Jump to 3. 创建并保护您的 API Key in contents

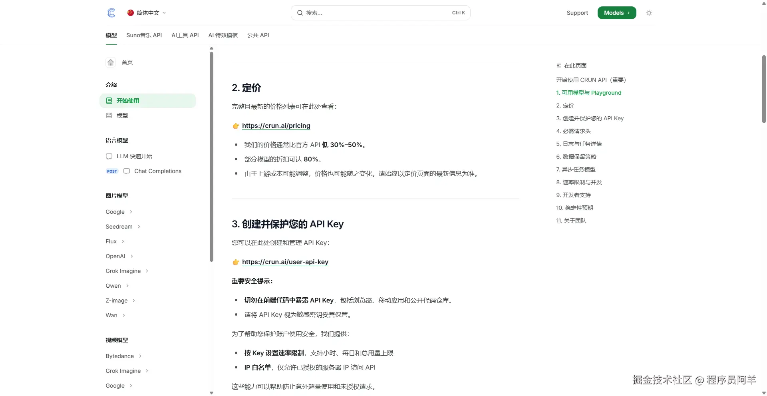tap(590, 118)
